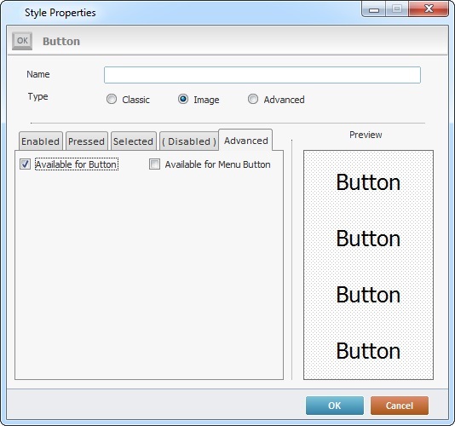This screenshot has height=426, width=455.
Task: Click the OK button icon in the header
Action: tap(22, 41)
